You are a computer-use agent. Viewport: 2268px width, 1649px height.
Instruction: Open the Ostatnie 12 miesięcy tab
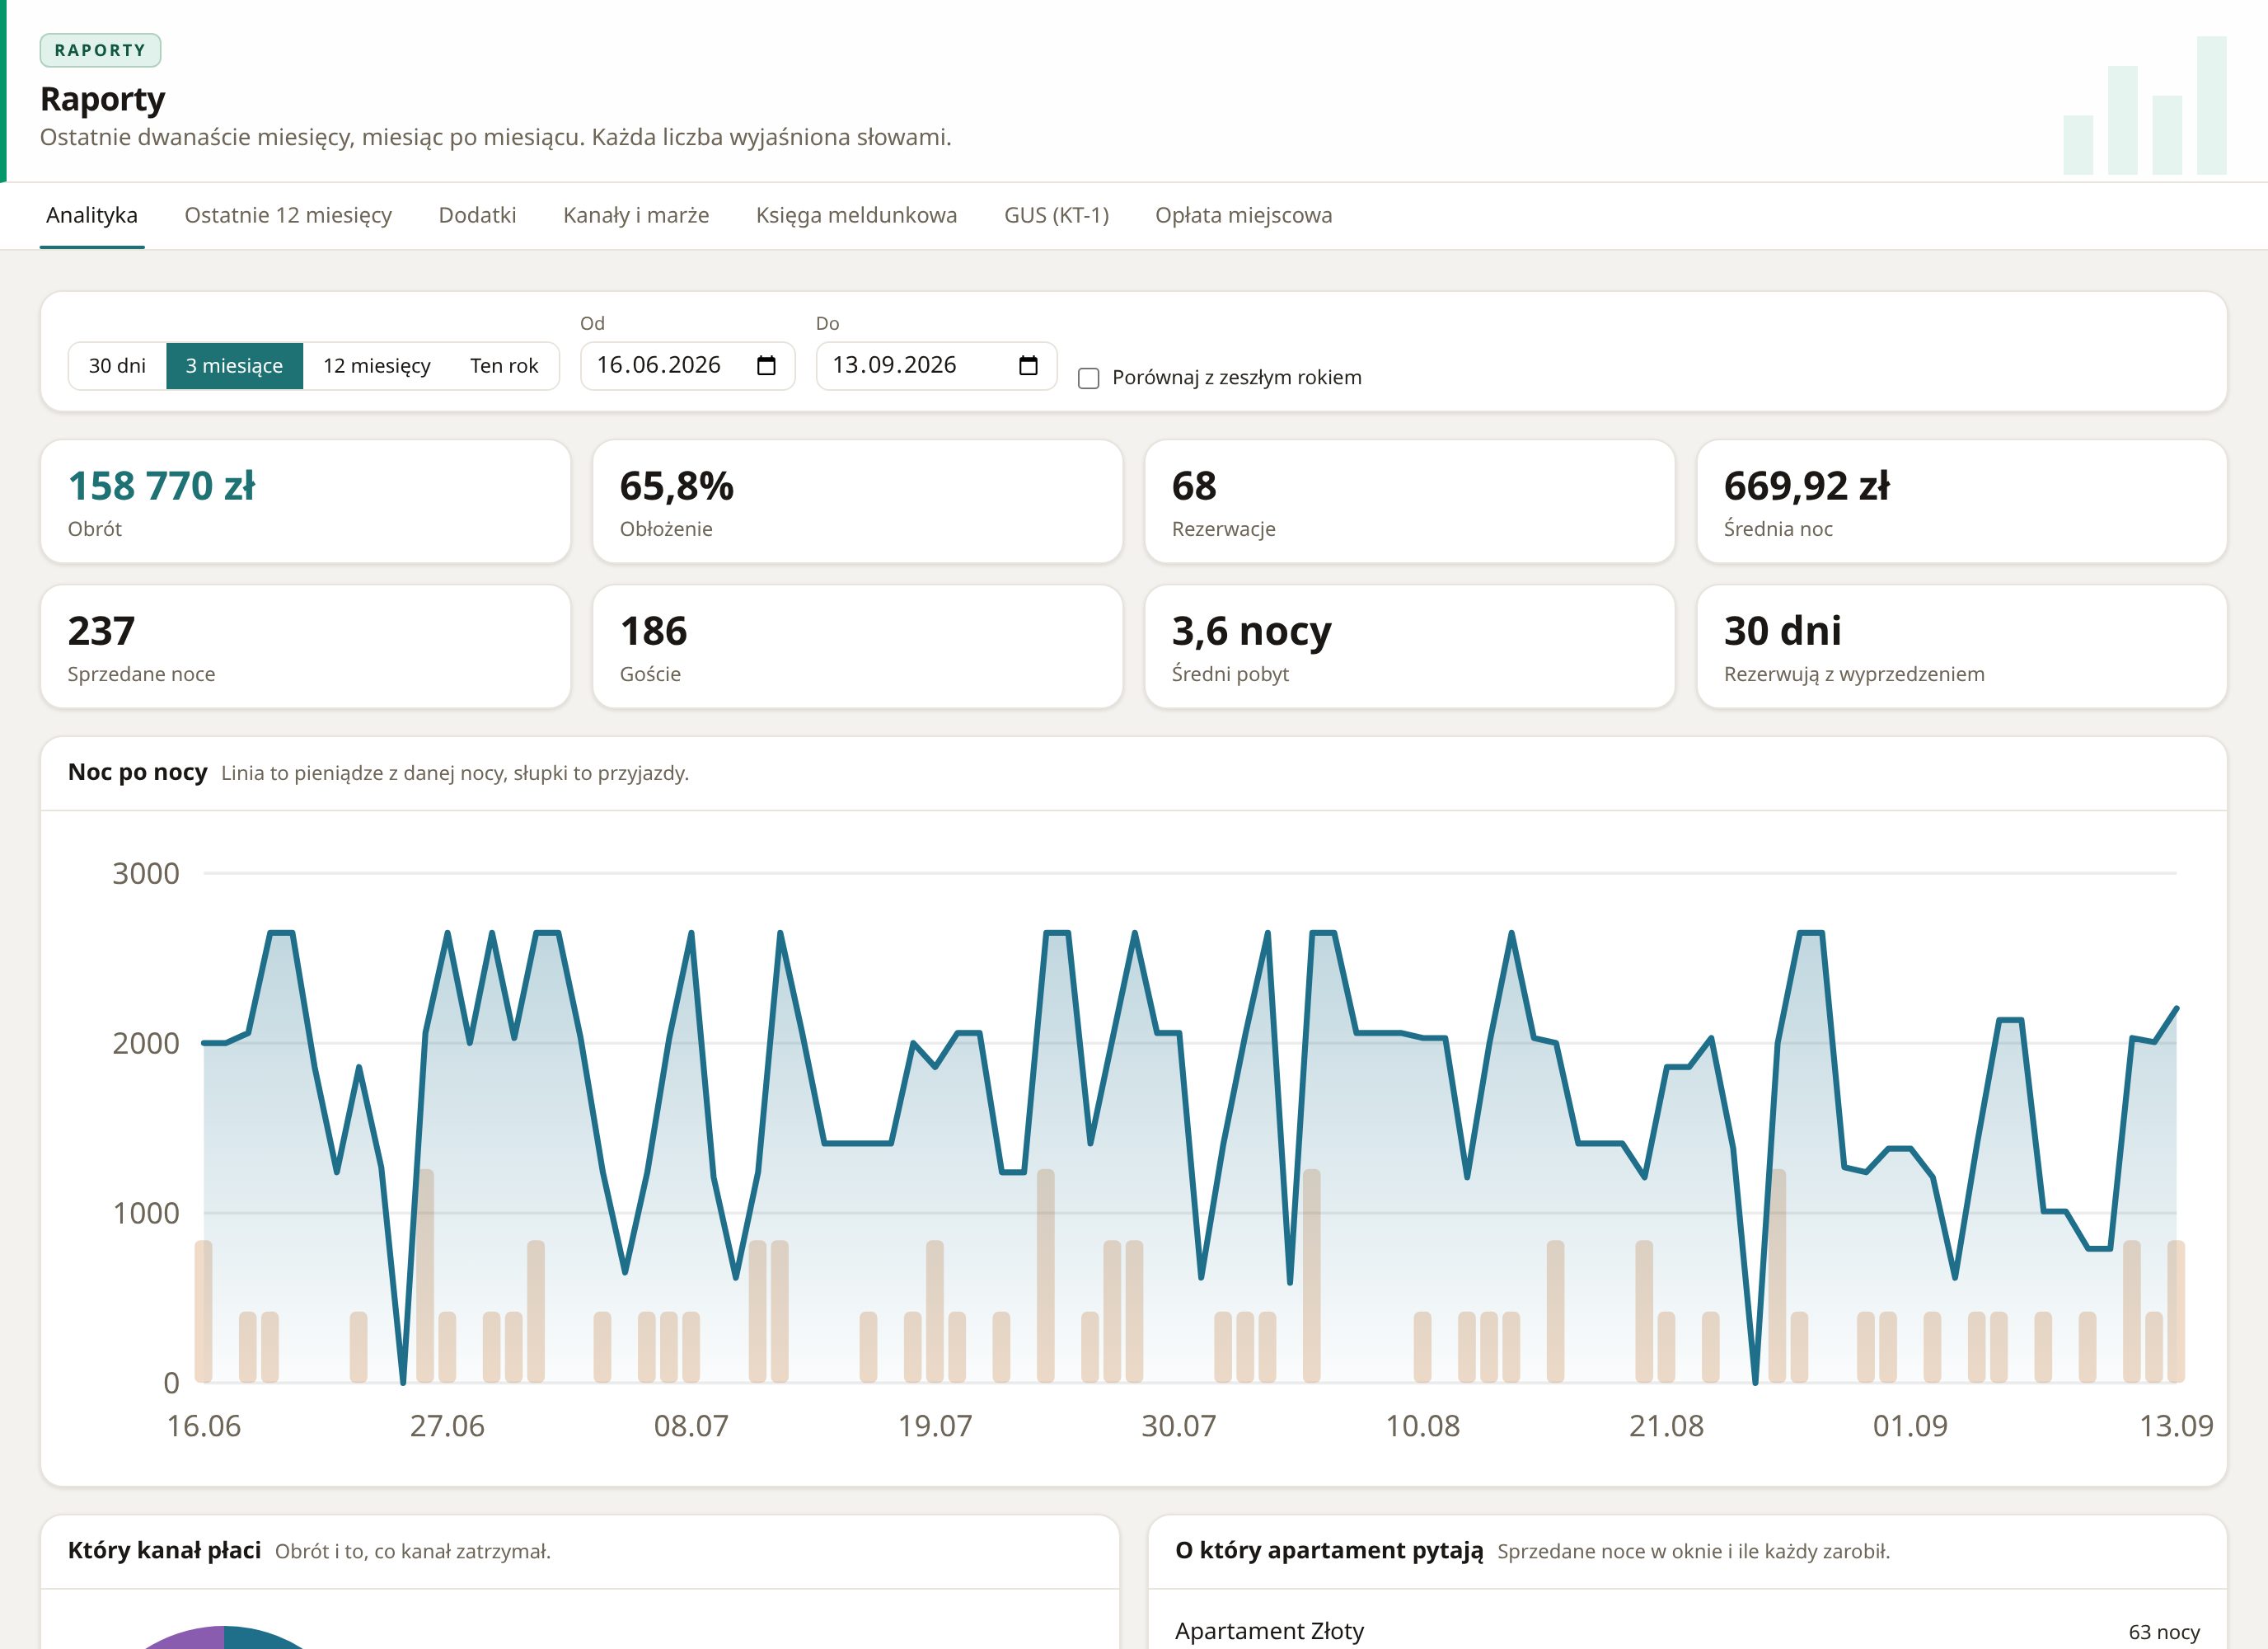coord(288,215)
